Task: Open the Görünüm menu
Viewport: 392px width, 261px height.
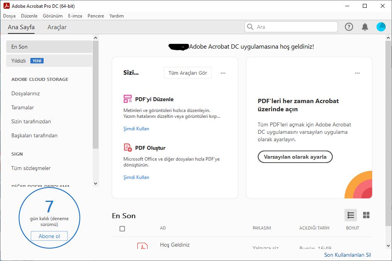Action: [x=53, y=16]
